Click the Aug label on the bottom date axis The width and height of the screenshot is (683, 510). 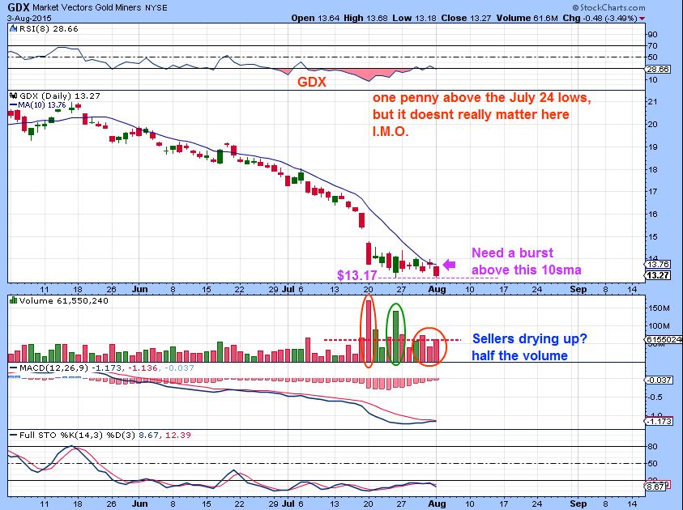pos(438,504)
